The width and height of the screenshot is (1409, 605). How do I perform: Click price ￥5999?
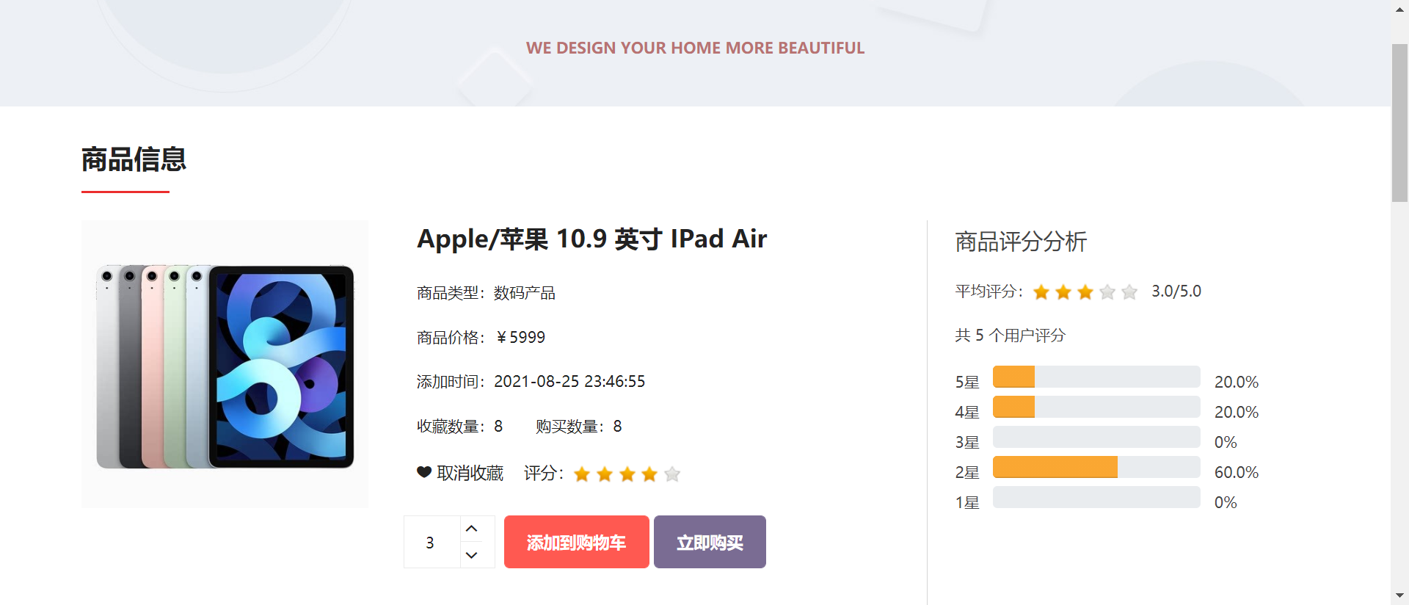[520, 337]
